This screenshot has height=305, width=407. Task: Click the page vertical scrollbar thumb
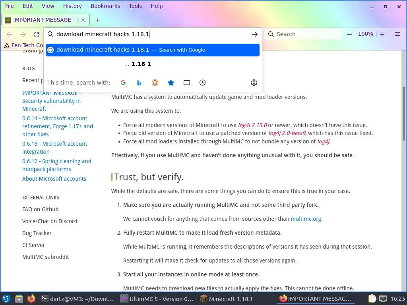(x=404, y=114)
